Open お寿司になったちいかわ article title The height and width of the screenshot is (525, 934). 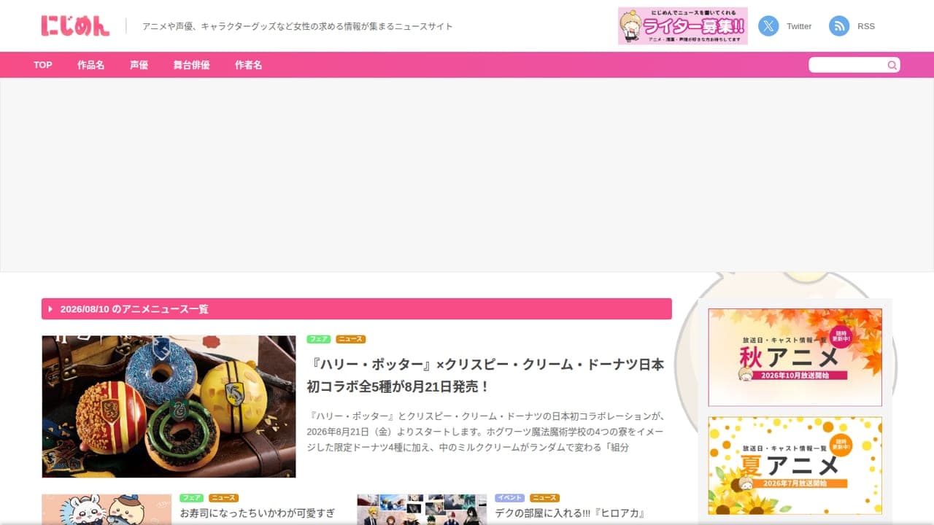click(x=258, y=514)
